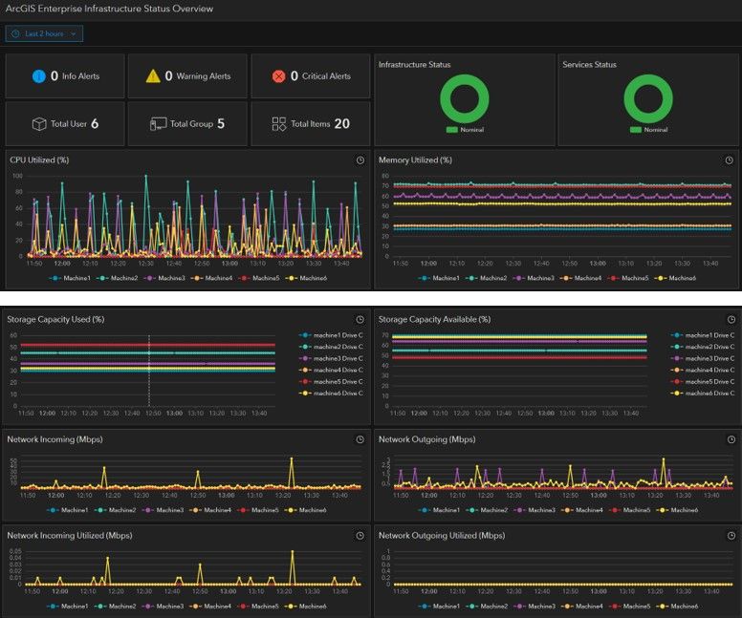This screenshot has height=618, width=742.
Task: Open Network Outgoing Utilized panel clock icon
Action: click(731, 535)
